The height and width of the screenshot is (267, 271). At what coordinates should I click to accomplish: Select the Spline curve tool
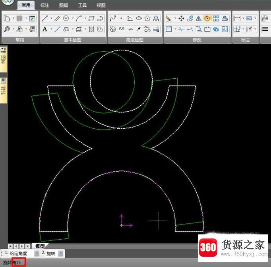[113, 18]
